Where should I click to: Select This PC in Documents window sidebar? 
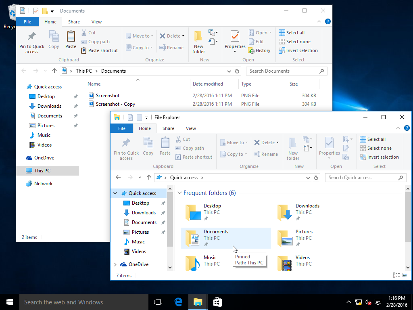tap(48, 171)
